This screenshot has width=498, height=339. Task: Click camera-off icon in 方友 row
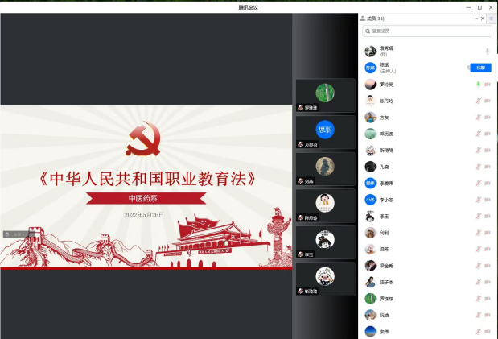488,118
